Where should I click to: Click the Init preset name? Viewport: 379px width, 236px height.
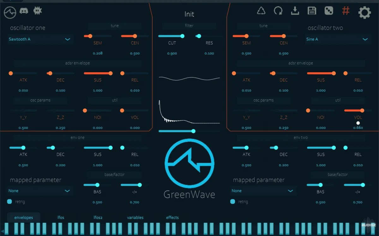point(189,14)
